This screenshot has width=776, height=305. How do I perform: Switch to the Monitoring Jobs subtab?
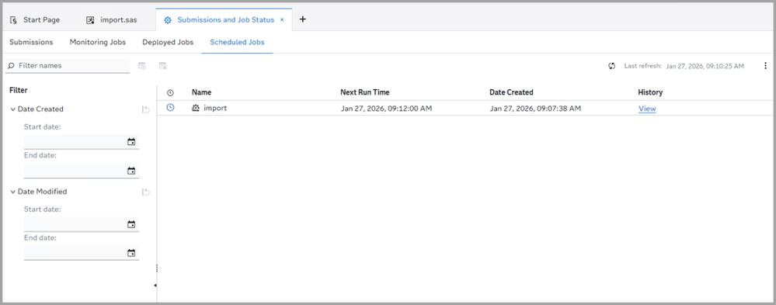[x=98, y=42]
